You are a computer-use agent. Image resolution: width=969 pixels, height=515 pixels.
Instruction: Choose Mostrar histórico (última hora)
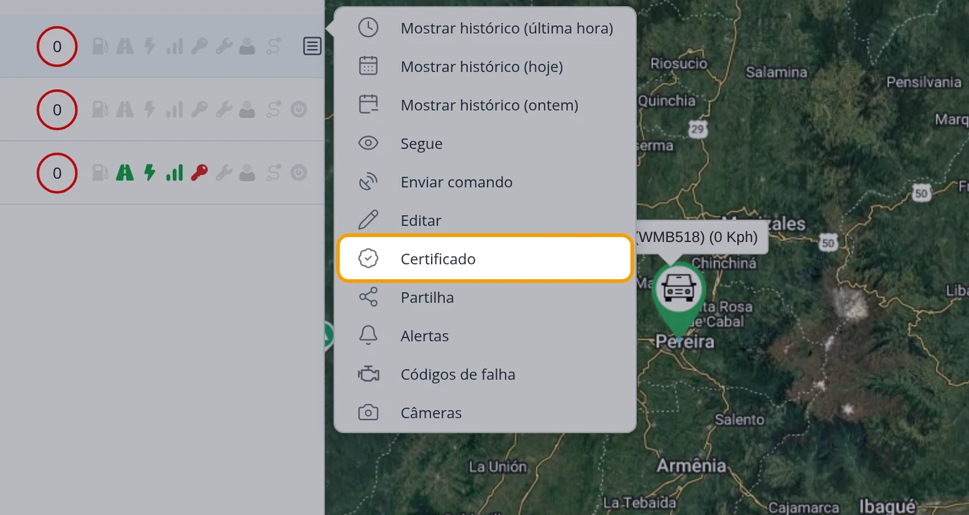pos(485,28)
